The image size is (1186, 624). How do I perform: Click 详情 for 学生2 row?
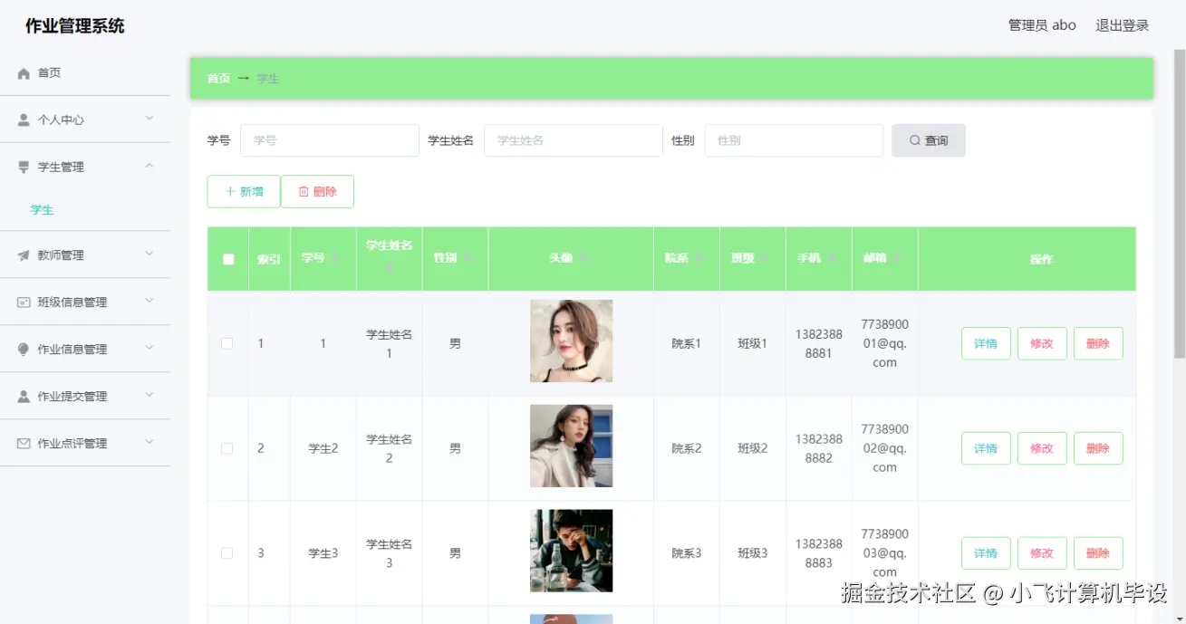pyautogui.click(x=986, y=448)
